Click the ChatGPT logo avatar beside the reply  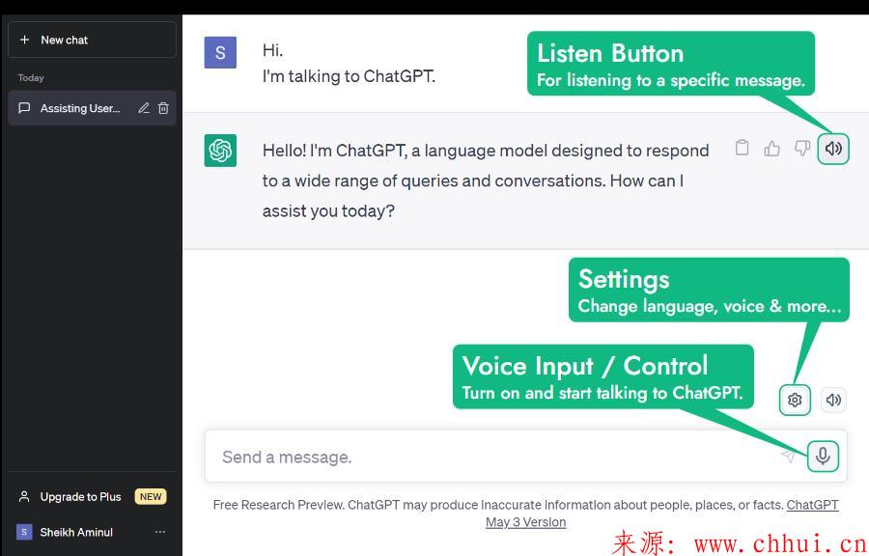[220, 150]
